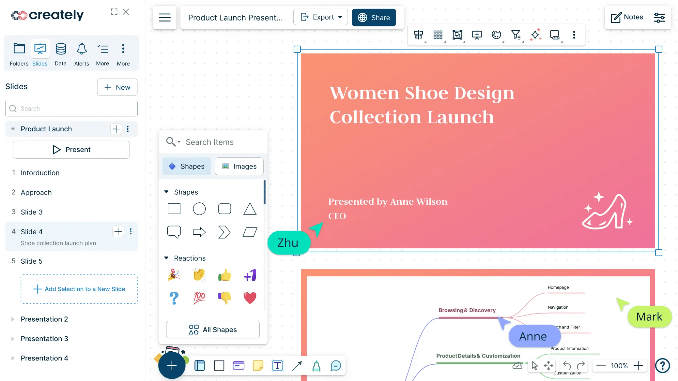The width and height of the screenshot is (678, 381).
Task: Click the Search Items input field
Action: click(222, 142)
